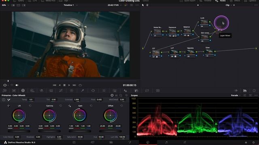The height and width of the screenshot is (145, 259).
Task: Reset the Lift color wheel
Action: point(30,106)
